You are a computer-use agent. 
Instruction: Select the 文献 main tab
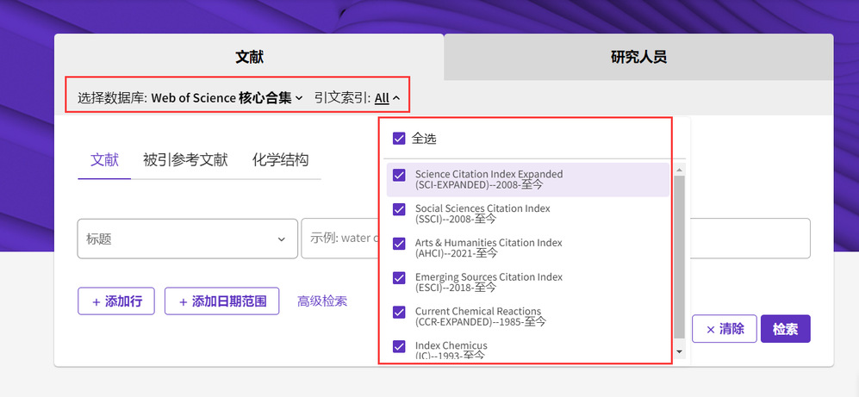pos(249,58)
